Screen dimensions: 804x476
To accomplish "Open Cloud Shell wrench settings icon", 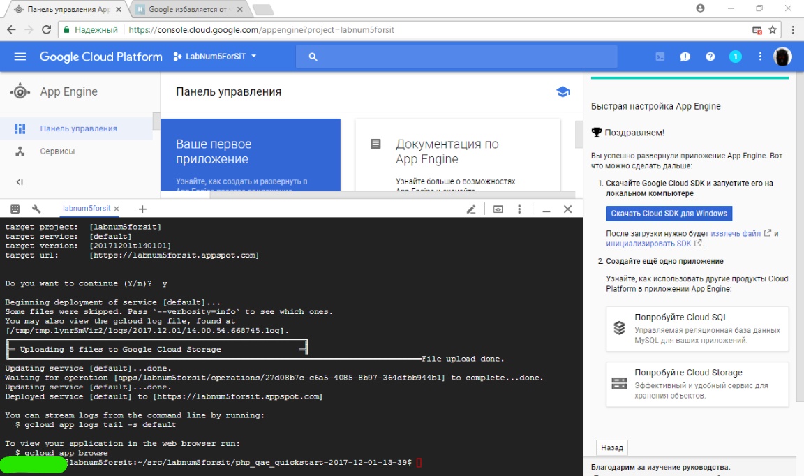I will (x=36, y=209).
